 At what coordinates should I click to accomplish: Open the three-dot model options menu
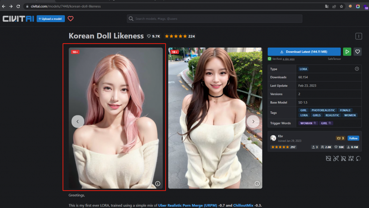point(359,36)
